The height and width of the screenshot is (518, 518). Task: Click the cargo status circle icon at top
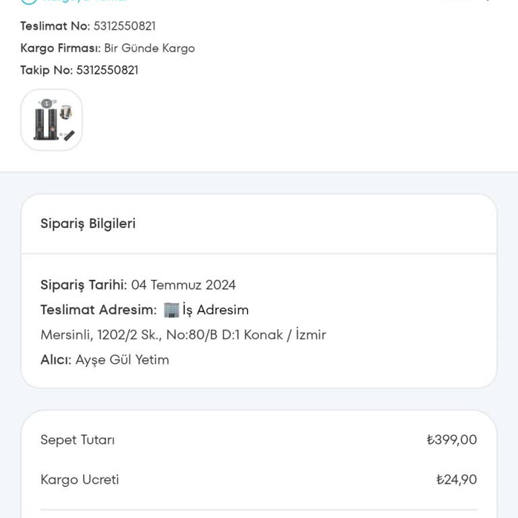coord(28,1)
